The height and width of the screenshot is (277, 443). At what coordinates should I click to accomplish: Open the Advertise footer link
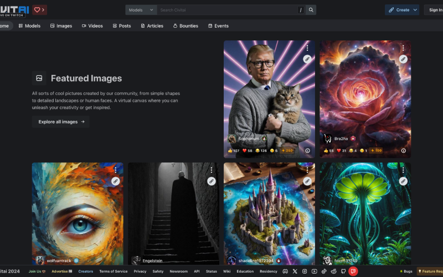(62, 271)
